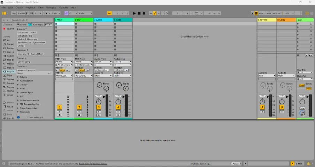Click the Tap tempo button

pyautogui.click(x=14, y=13)
